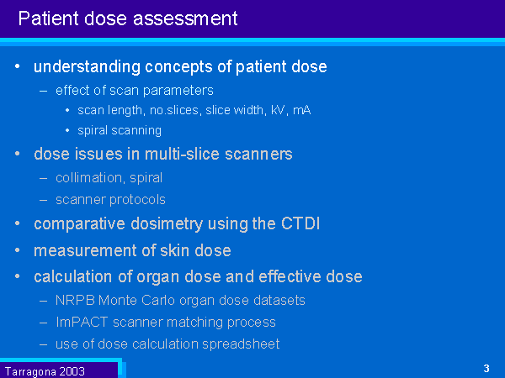The image size is (505, 378).
Task: Click the dash marker before 'scanner protocols'
Action: 44,200
